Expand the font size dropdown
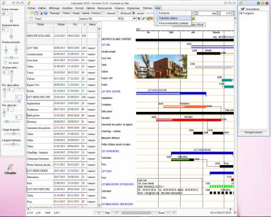Screen dimensions: 271x217 tap(134, 19)
